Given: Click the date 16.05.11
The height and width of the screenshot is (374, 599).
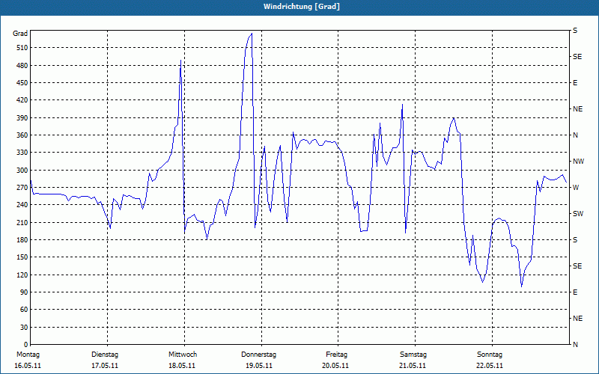Looking at the screenshot, I should (x=28, y=366).
